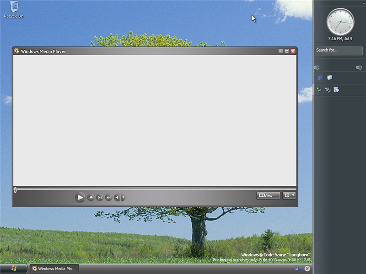This screenshot has height=274, width=366.
Task: Click the View button in media player
Action: tap(268, 195)
